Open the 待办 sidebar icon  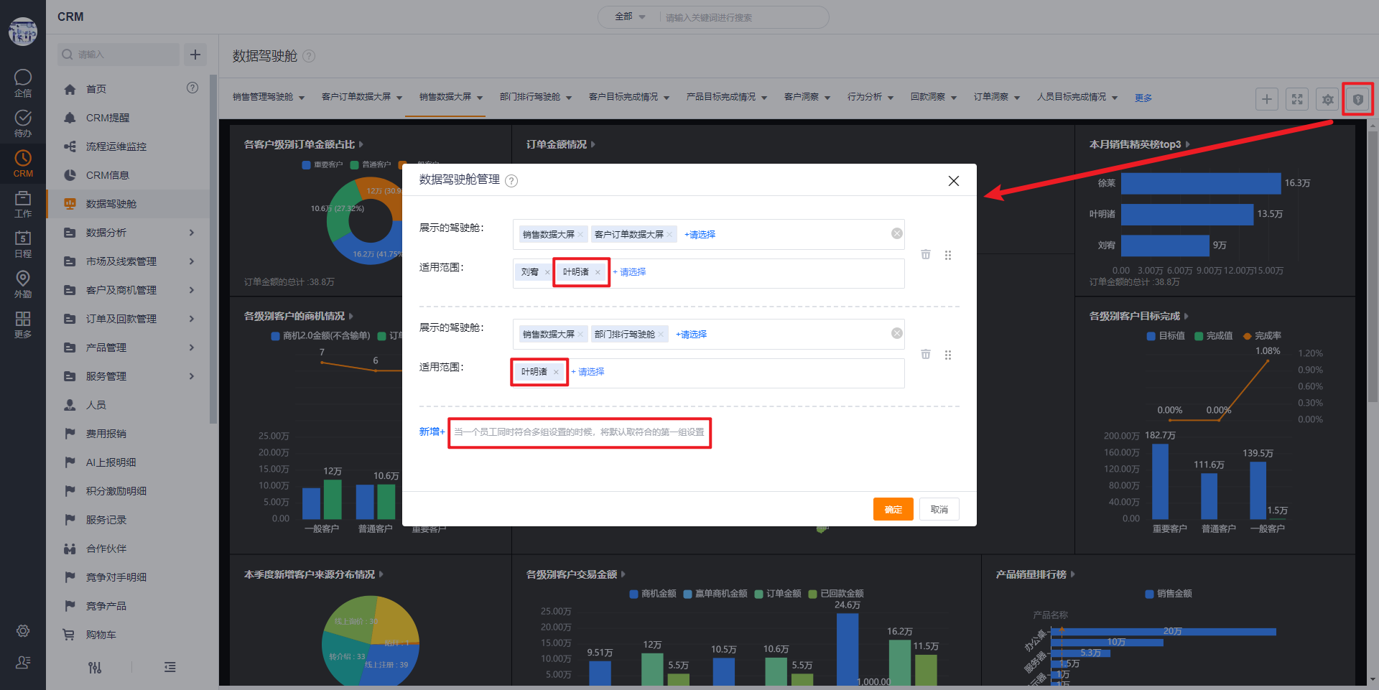tap(23, 123)
